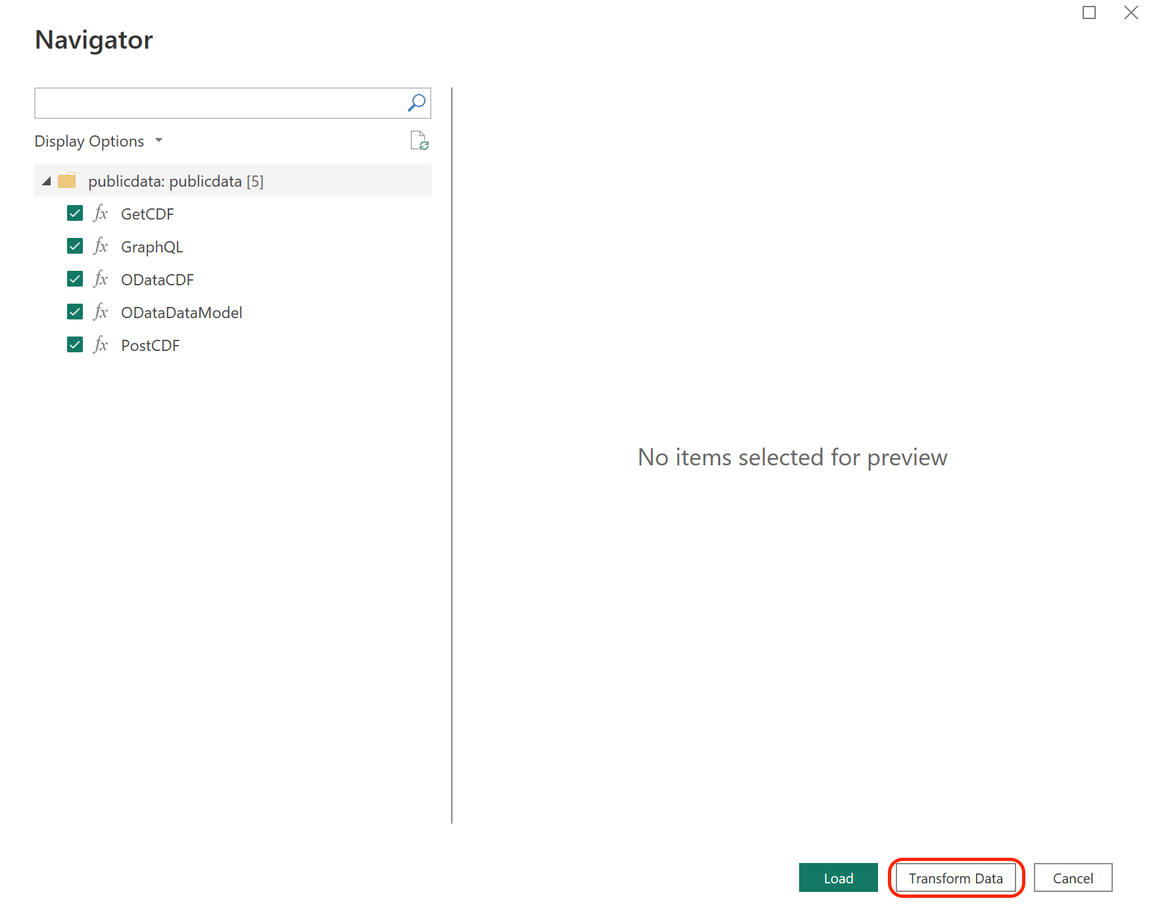Click the fx icon beside GetCDF
Screen dimensions: 1149x909
[x=101, y=214]
